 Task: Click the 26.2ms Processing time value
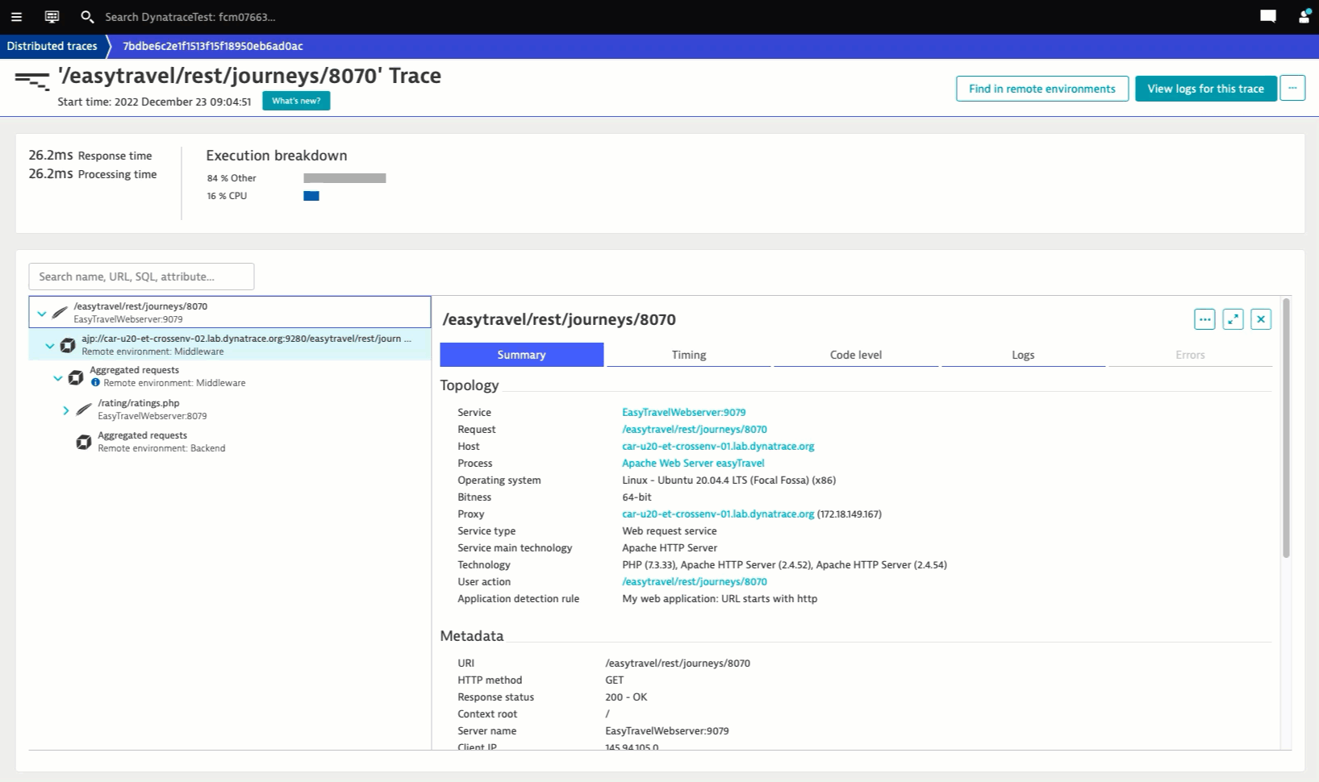click(x=51, y=173)
